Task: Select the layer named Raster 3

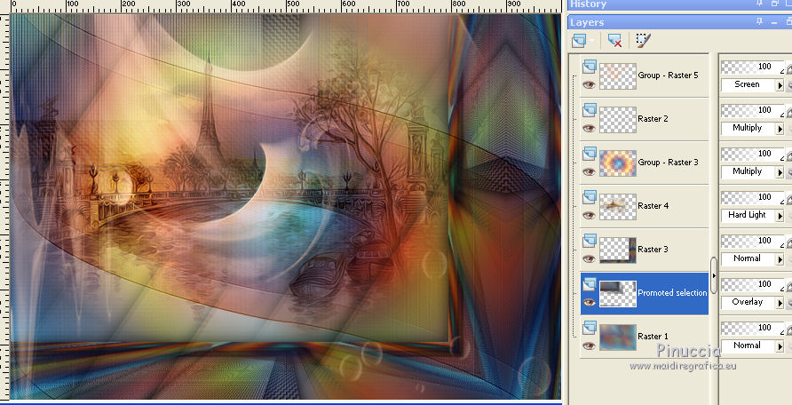Action: coord(653,249)
